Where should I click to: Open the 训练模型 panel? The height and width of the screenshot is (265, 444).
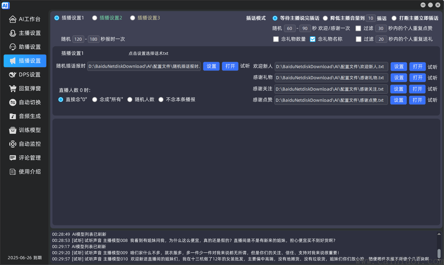point(25,130)
